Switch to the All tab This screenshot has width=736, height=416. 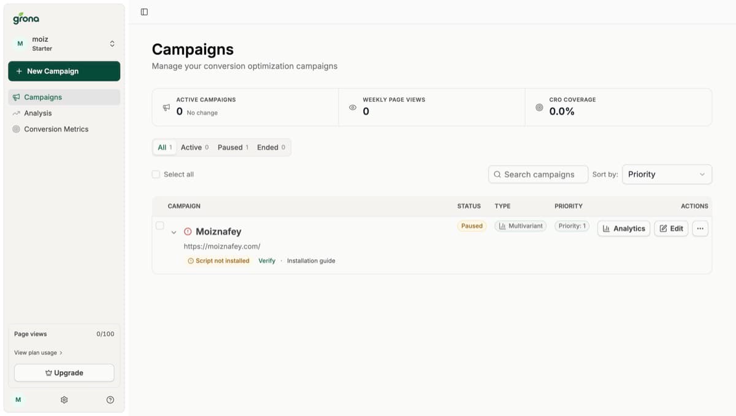(164, 148)
